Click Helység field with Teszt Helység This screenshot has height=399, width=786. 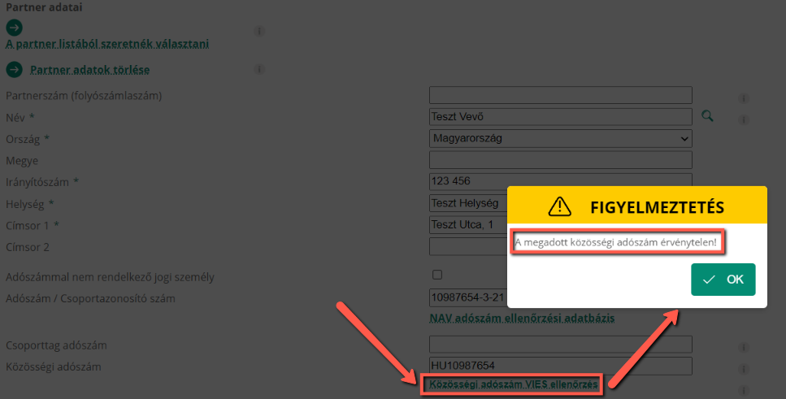(468, 203)
